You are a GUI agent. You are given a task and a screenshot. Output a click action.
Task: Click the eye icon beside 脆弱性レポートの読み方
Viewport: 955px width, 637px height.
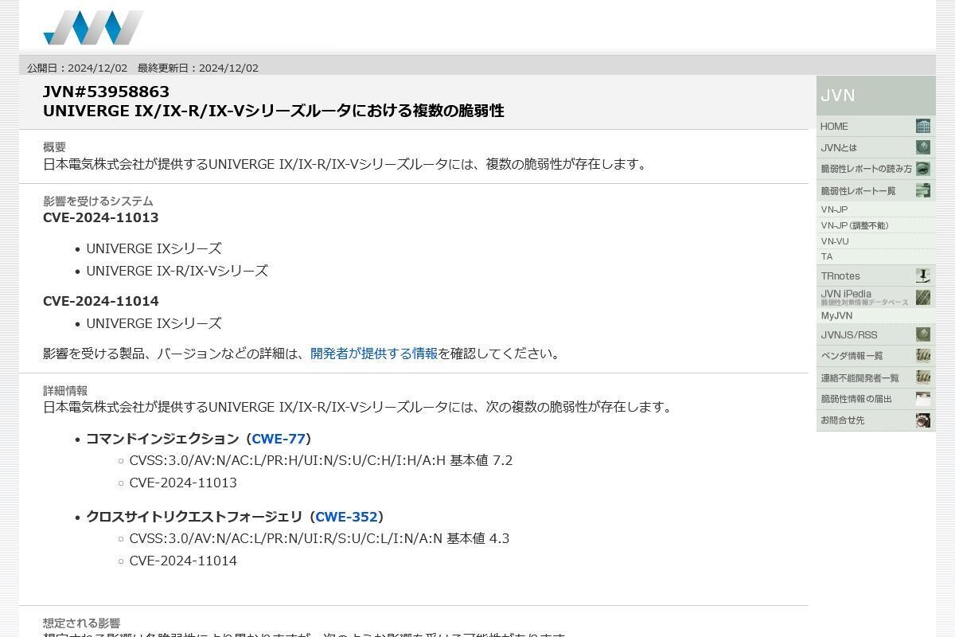point(923,169)
